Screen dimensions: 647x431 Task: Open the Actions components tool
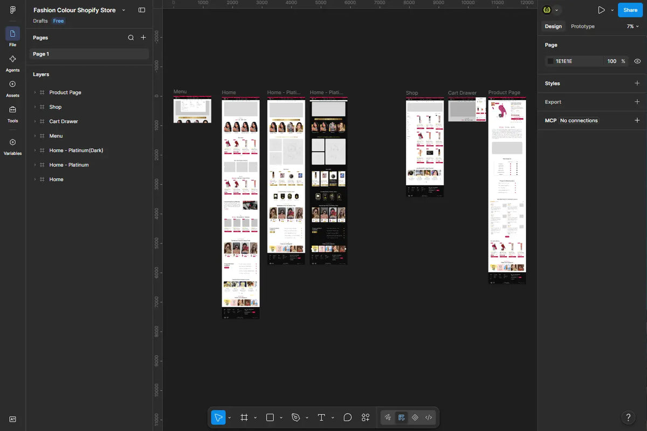pos(366,418)
